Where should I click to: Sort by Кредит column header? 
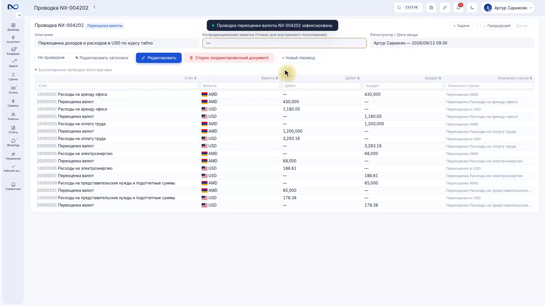(x=433, y=78)
